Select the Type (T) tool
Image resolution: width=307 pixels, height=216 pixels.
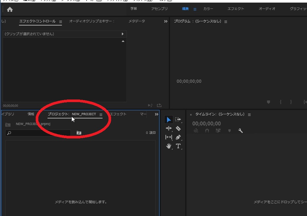pyautogui.click(x=178, y=146)
